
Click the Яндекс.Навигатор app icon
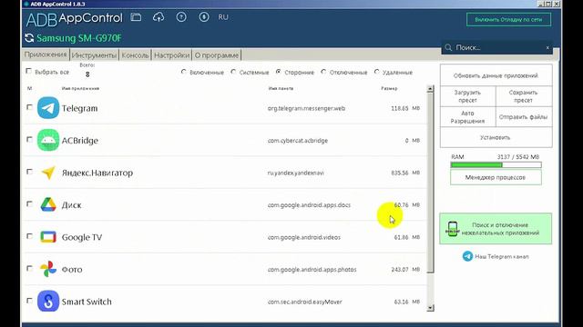click(x=48, y=173)
